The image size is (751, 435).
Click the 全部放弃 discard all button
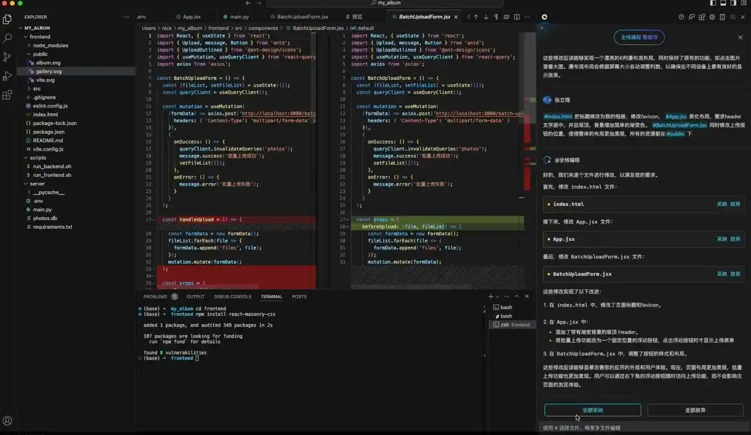[x=695, y=410]
